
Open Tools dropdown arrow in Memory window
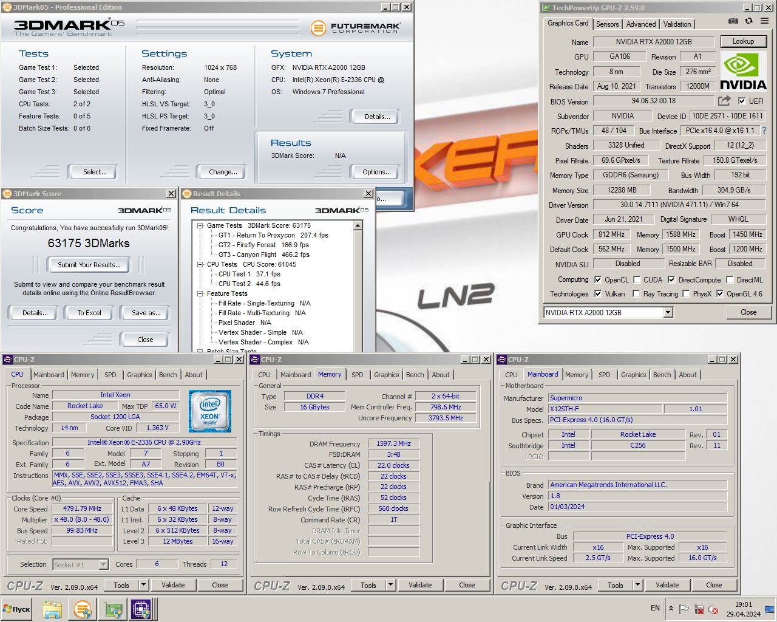(x=390, y=586)
